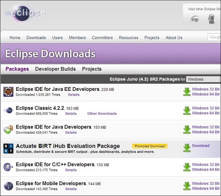This screenshot has width=221, height=196.
Task: Open Eclipse for Mobile Developers title
Action: pos(51,183)
